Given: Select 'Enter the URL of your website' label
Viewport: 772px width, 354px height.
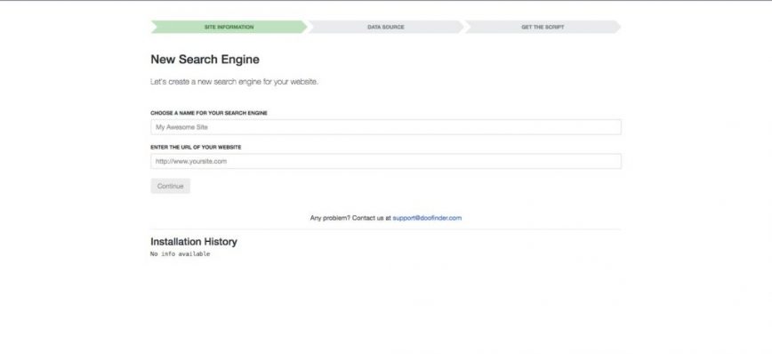Looking at the screenshot, I should pos(196,148).
